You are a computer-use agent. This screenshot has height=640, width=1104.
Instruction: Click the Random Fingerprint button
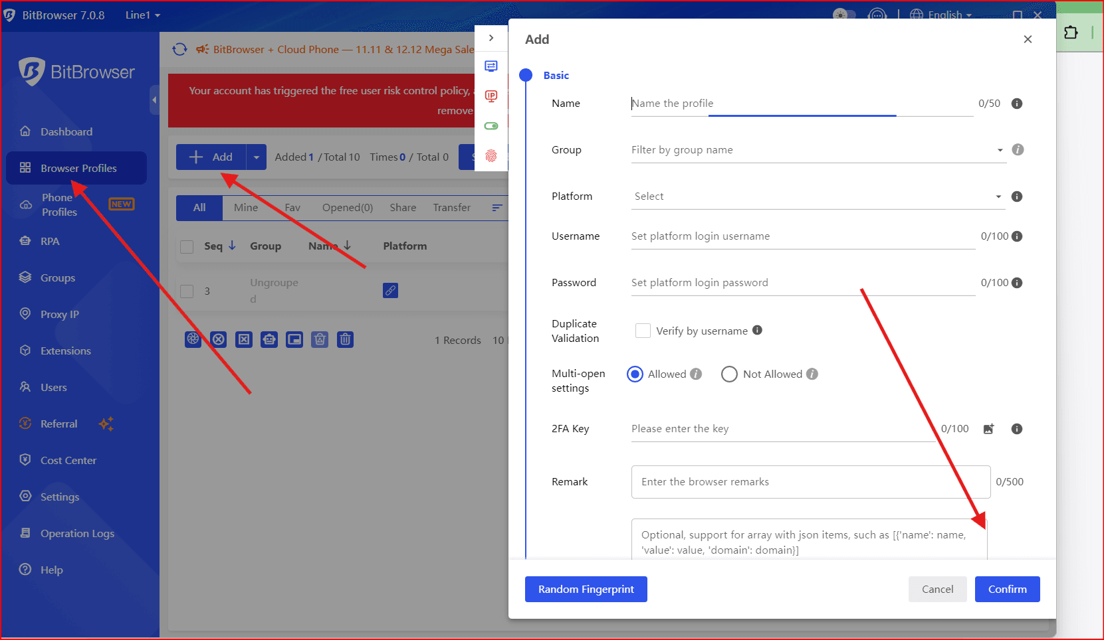pos(586,590)
